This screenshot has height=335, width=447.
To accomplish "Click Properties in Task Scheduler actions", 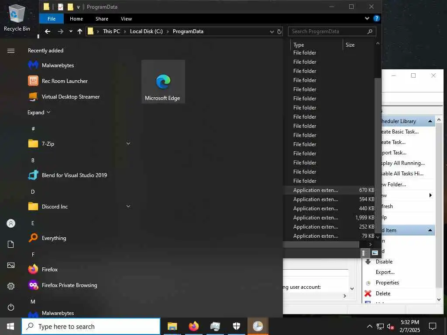I will pos(387,283).
